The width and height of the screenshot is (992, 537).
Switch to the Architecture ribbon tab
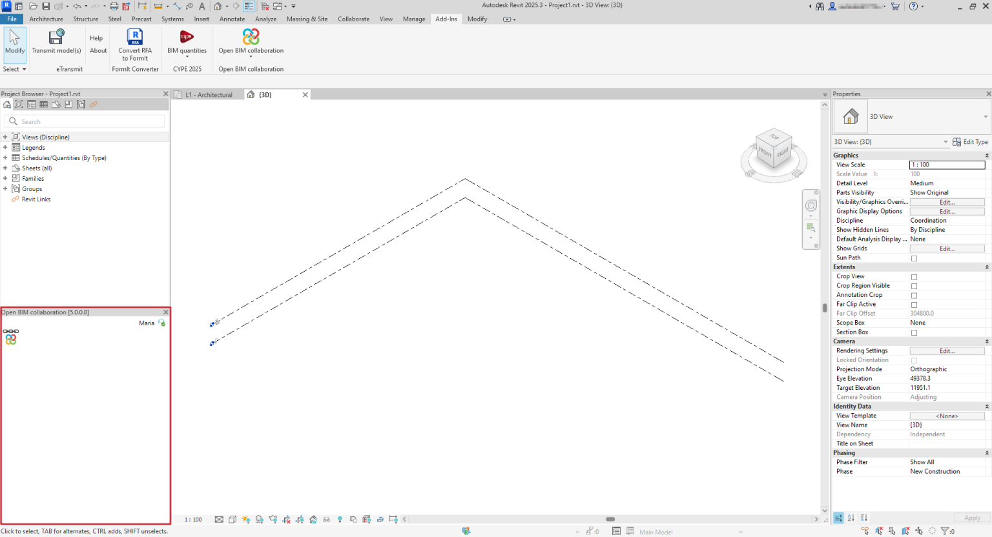click(46, 19)
